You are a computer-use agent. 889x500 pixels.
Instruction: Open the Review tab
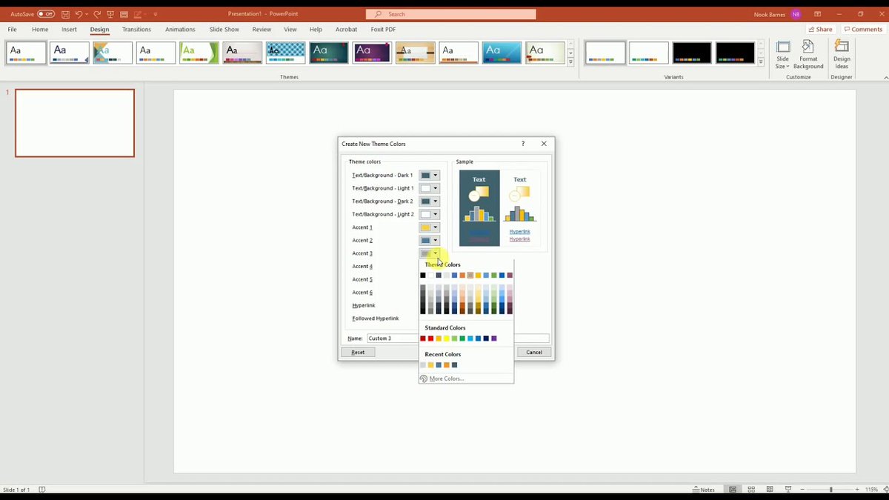pos(262,30)
